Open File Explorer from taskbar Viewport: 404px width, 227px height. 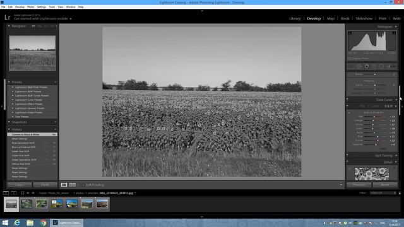(30, 223)
